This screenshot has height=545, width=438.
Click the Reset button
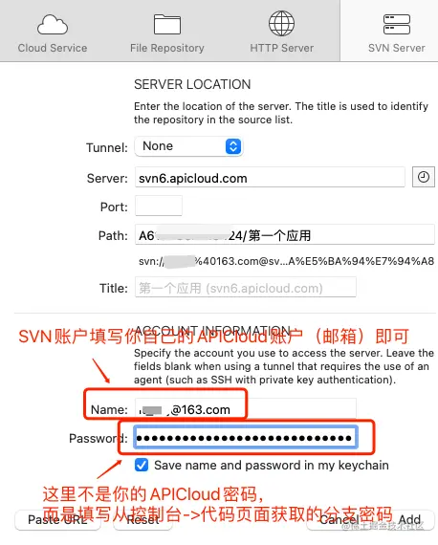click(142, 520)
